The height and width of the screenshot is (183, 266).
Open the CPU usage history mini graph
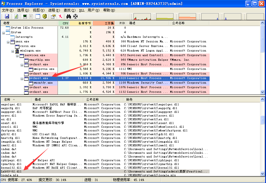click(142, 17)
